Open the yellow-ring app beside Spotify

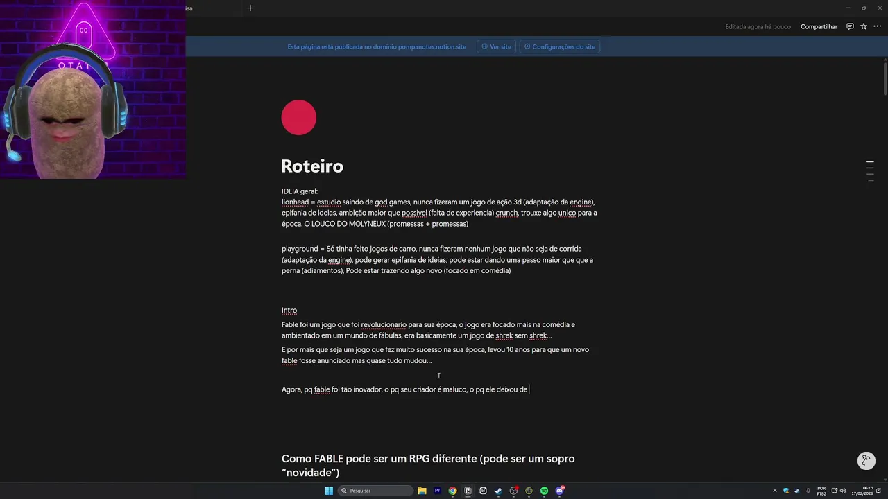(529, 491)
